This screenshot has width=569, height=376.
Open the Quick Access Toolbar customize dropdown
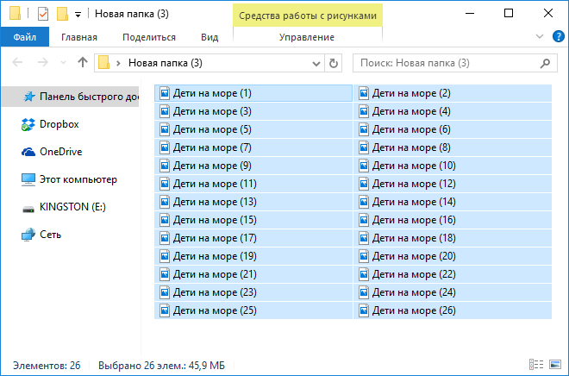78,15
